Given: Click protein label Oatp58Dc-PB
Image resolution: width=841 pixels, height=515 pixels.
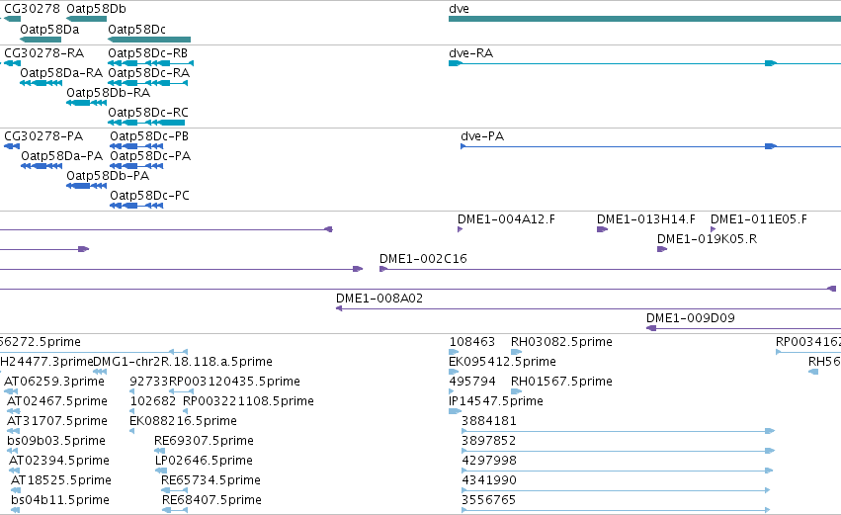Looking at the screenshot, I should pos(149,136).
